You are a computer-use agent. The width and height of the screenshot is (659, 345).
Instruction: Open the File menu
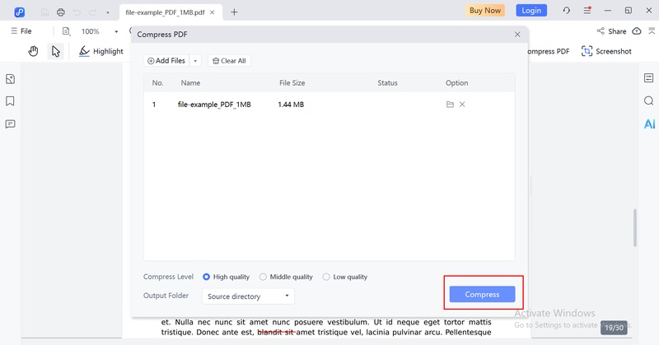click(x=21, y=31)
